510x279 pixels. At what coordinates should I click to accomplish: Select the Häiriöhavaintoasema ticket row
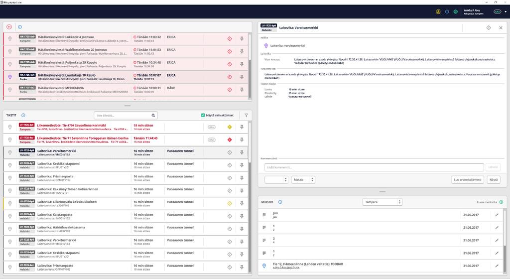point(126,229)
